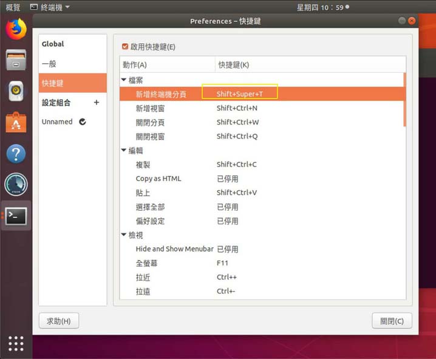Screen dimensions: 436x359
Task: Click the F11 shortcut cell
Action: [x=222, y=263]
